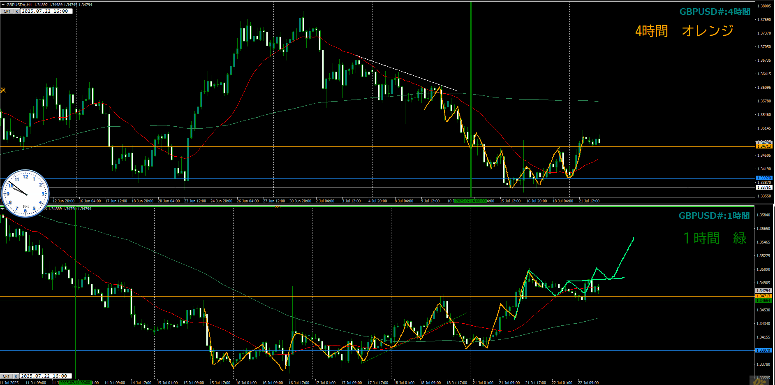Click the date field in the H4 chart

(46, 12)
